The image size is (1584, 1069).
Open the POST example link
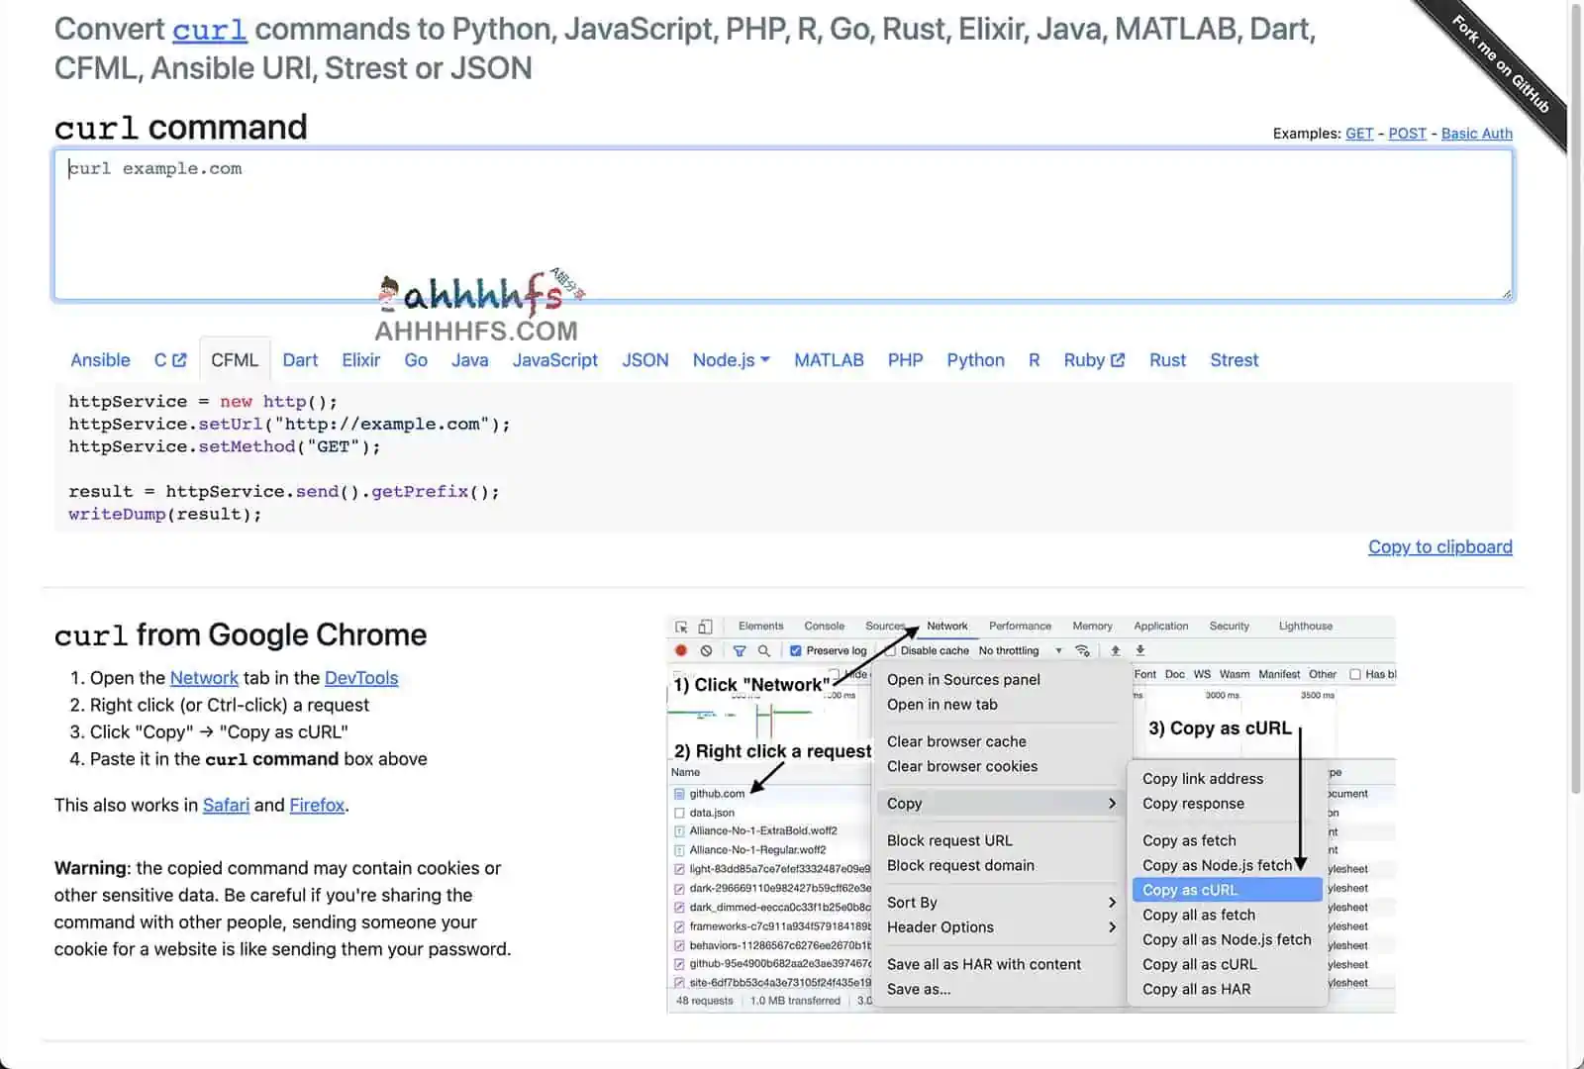(1407, 134)
